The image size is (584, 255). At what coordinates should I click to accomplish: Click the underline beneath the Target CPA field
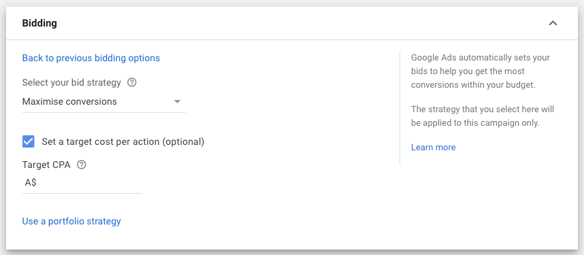pyautogui.click(x=82, y=193)
